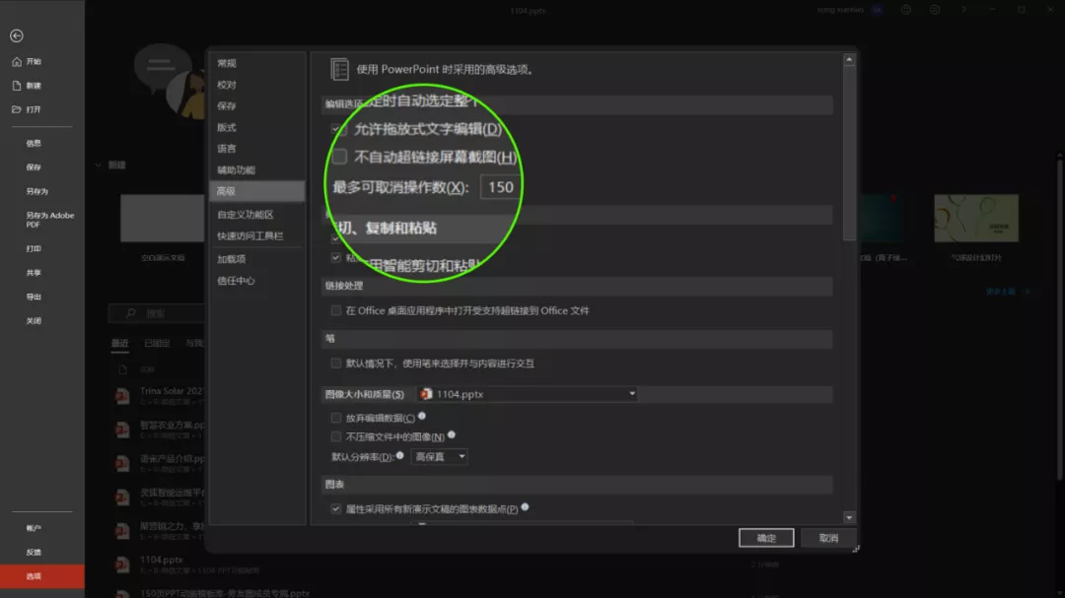This screenshot has height=598, width=1065.
Task: Click the advanced options page icon in the header
Action: point(339,69)
